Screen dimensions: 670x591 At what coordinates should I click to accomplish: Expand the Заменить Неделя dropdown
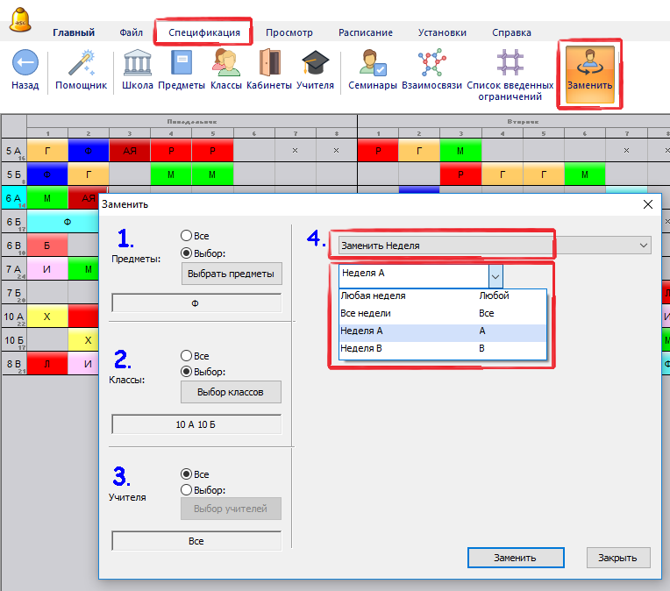(644, 246)
